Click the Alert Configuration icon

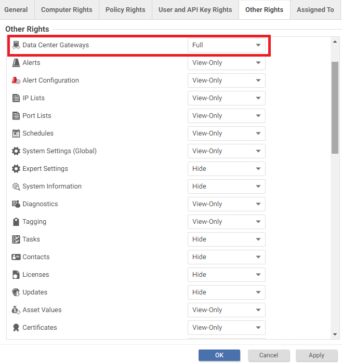tap(16, 80)
